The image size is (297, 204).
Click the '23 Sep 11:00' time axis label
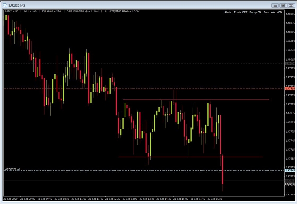[78, 199]
